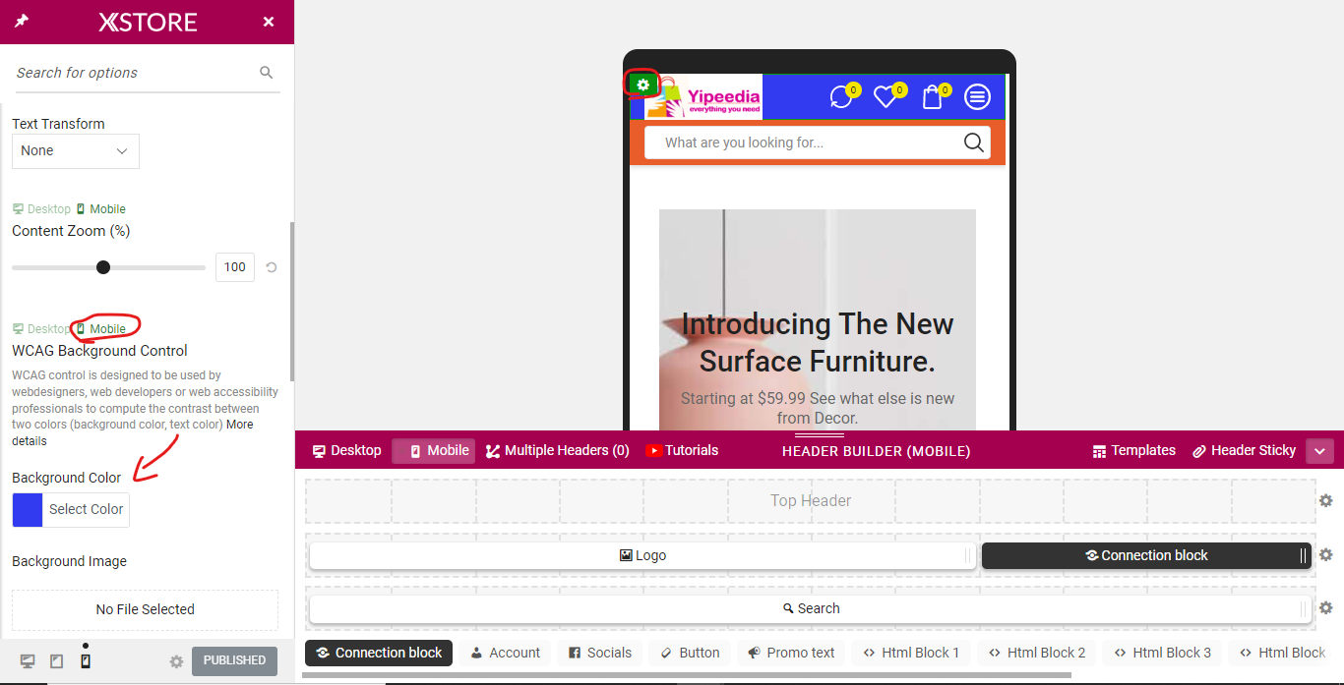Viewport: 1344px width, 685px height.
Task: Click the Yipeedia logo in preview
Action: (x=703, y=97)
